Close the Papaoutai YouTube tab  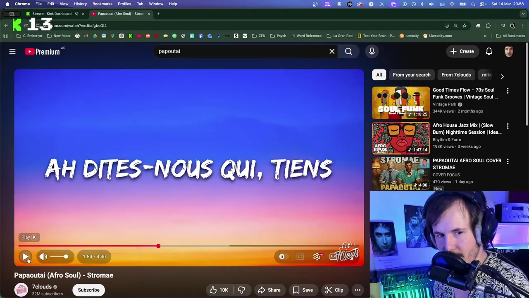(149, 14)
